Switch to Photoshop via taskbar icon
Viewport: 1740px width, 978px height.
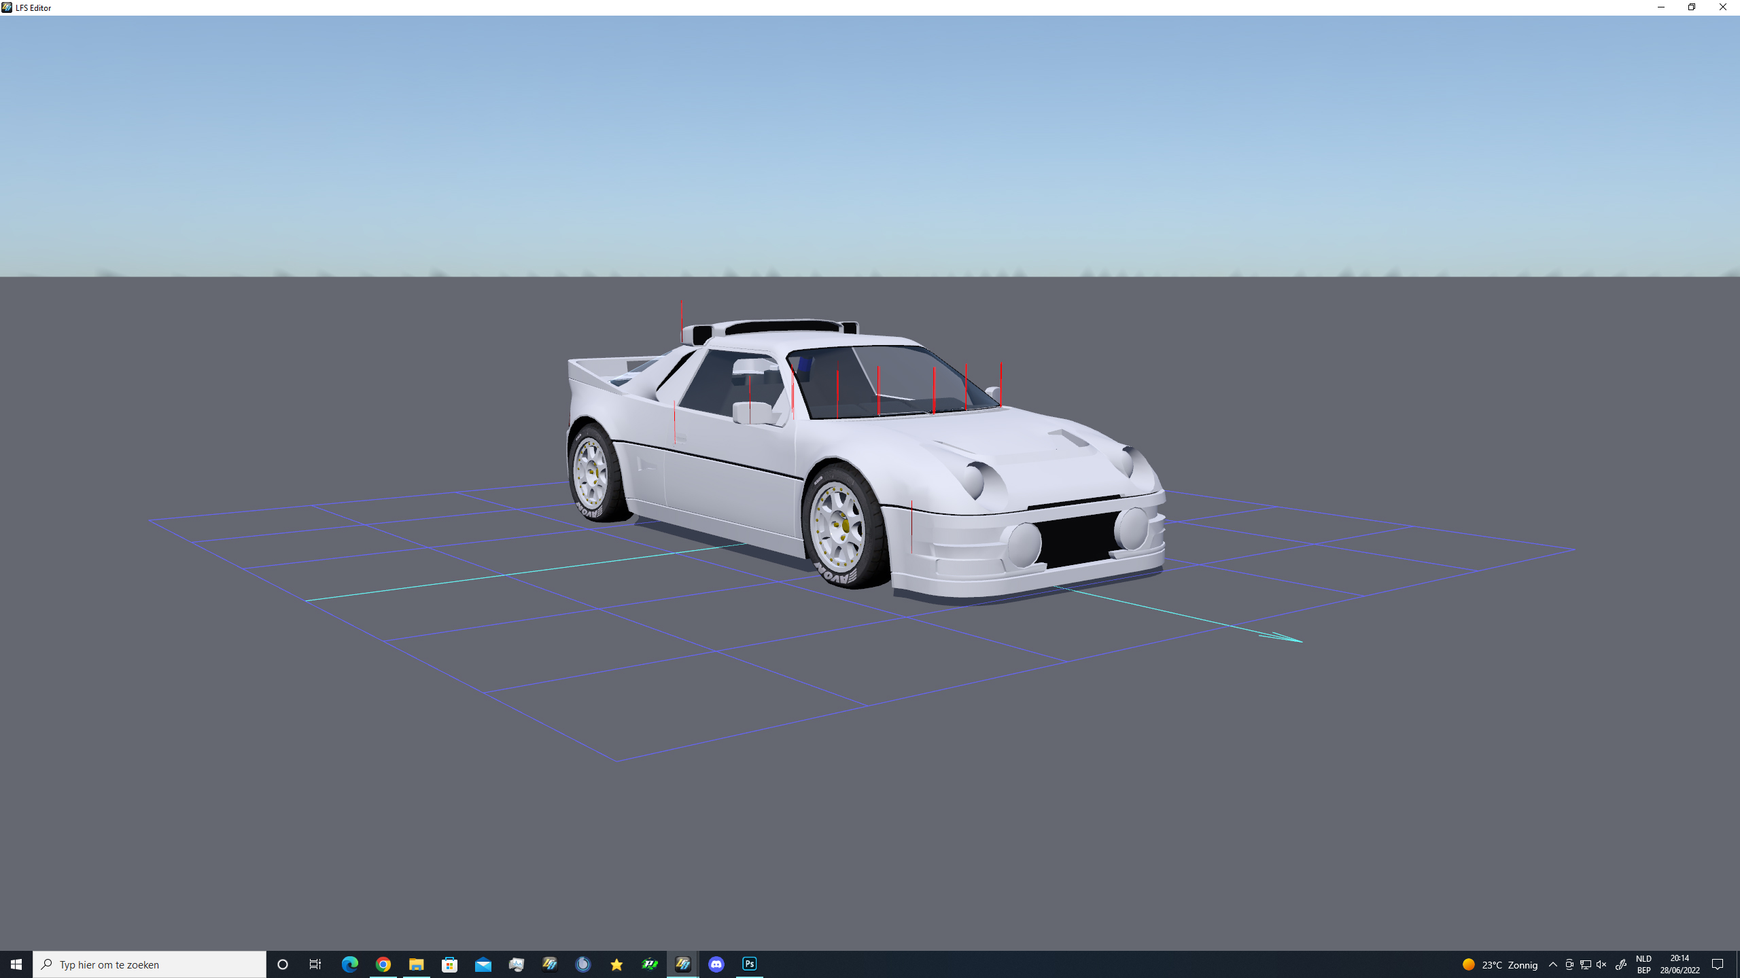[749, 964]
